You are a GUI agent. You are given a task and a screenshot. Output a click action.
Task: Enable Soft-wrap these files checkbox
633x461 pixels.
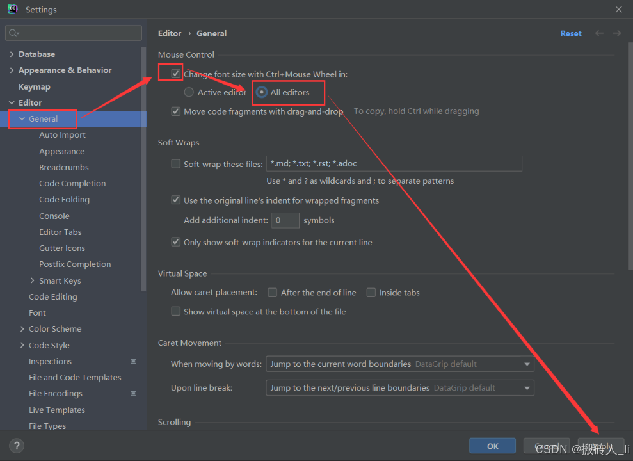pyautogui.click(x=175, y=163)
